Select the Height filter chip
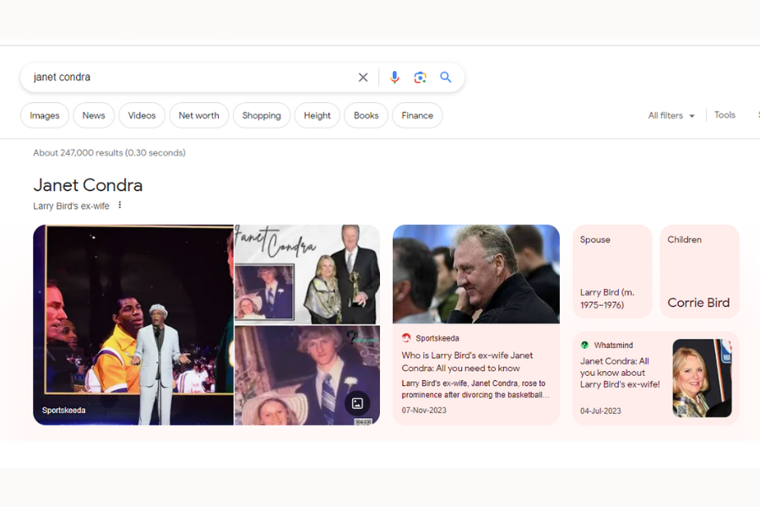Image resolution: width=760 pixels, height=507 pixels. [x=317, y=116]
